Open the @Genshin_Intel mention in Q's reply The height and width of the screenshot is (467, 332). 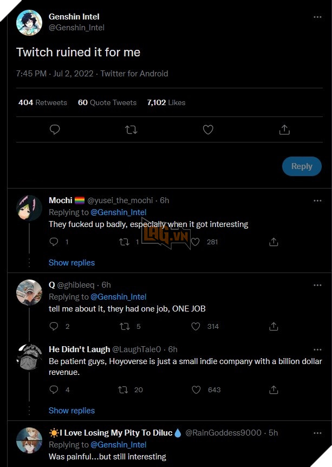118,297
